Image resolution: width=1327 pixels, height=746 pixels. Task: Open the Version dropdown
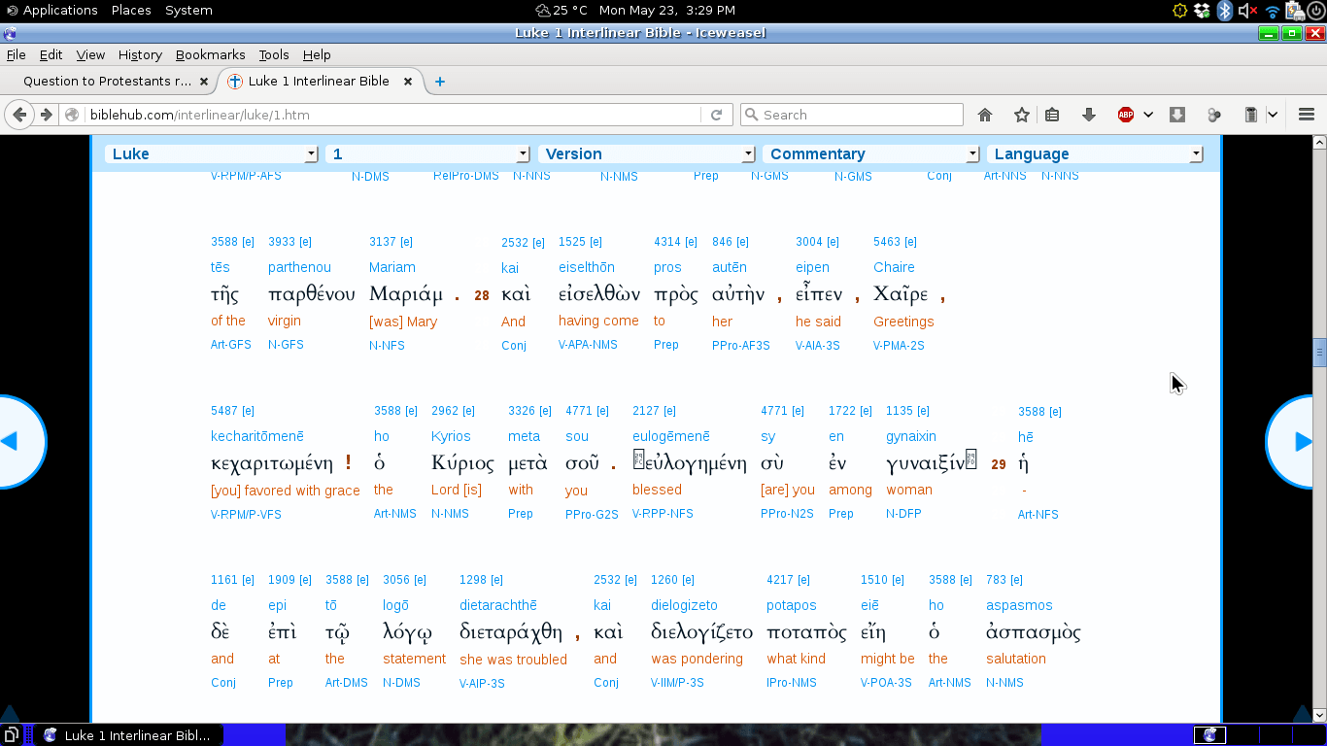[646, 153]
